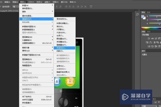Open the History panel icon in collapsed dock
This screenshot has height=107, width=161.
point(137,14)
